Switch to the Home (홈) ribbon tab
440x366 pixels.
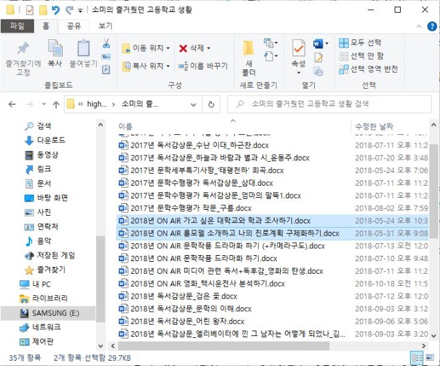pos(46,26)
